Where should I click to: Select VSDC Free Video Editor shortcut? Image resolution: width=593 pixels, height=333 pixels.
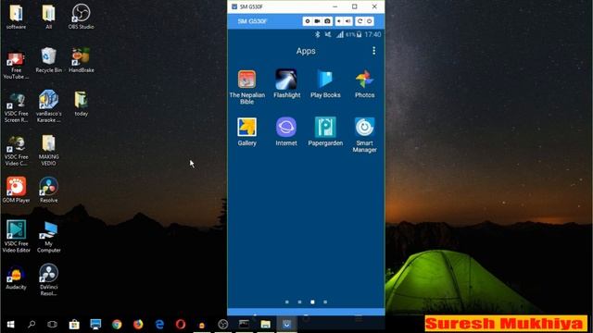point(16,236)
